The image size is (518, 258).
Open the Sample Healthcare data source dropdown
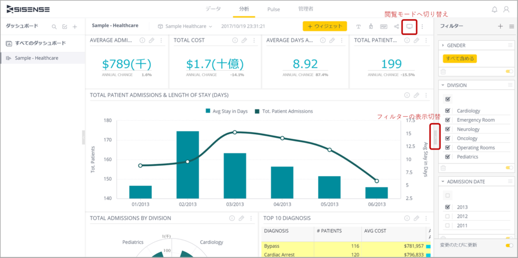coord(185,26)
